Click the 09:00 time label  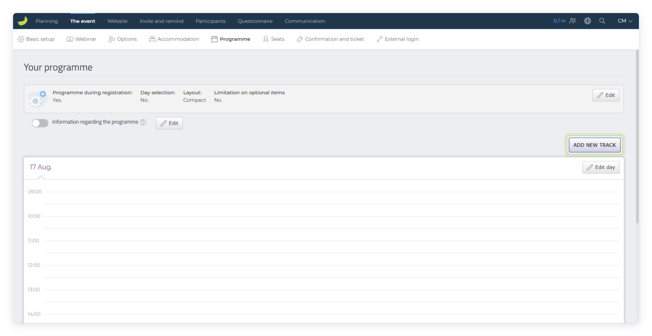pyautogui.click(x=35, y=192)
